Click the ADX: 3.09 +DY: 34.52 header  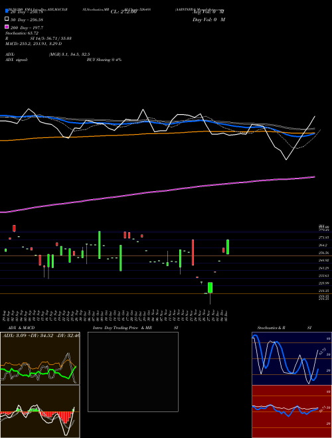coord(41,336)
